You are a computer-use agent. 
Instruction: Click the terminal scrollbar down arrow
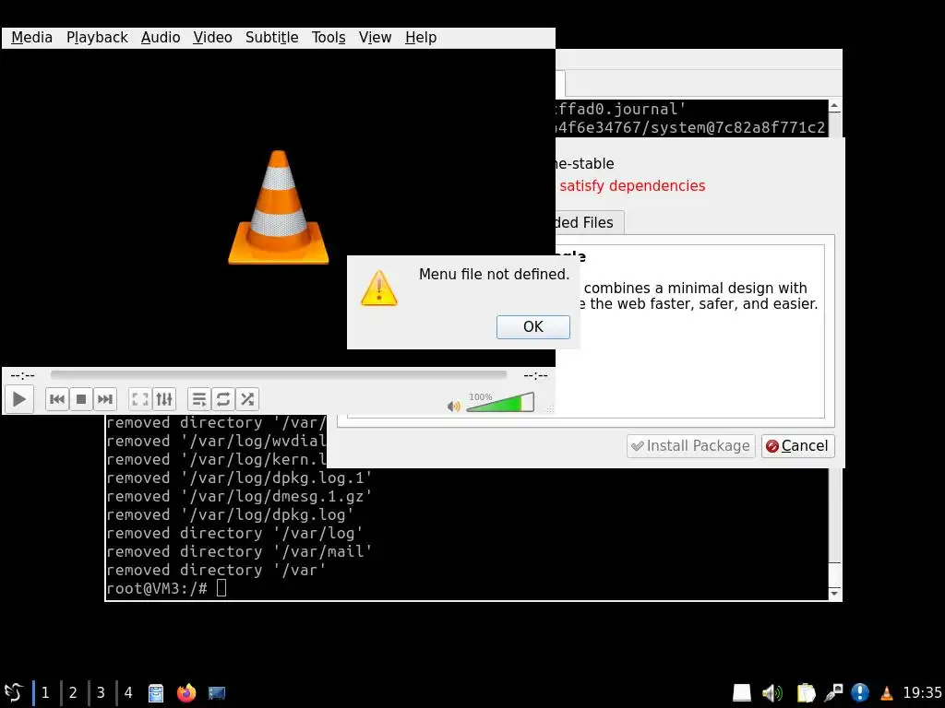point(834,594)
